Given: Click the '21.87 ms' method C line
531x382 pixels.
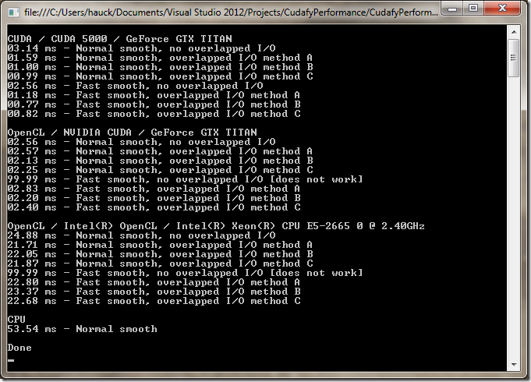Looking at the screenshot, I should (160, 264).
